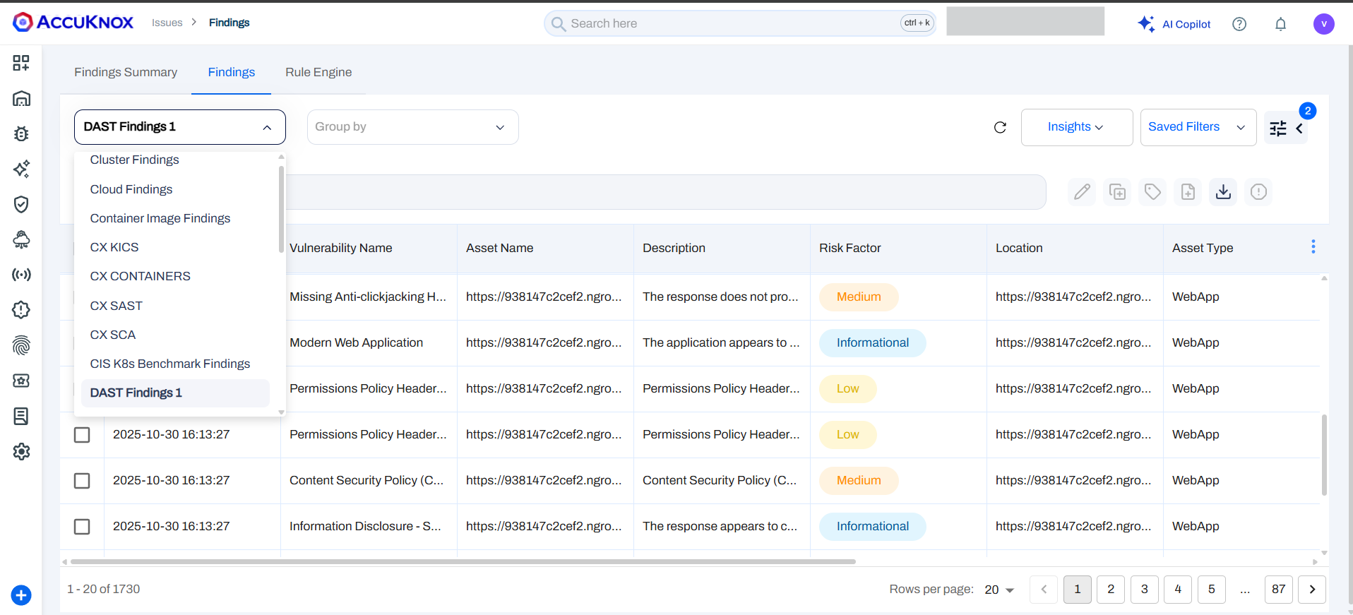
Task: Check the Information Disclosure row checkbox
Action: pos(82,526)
